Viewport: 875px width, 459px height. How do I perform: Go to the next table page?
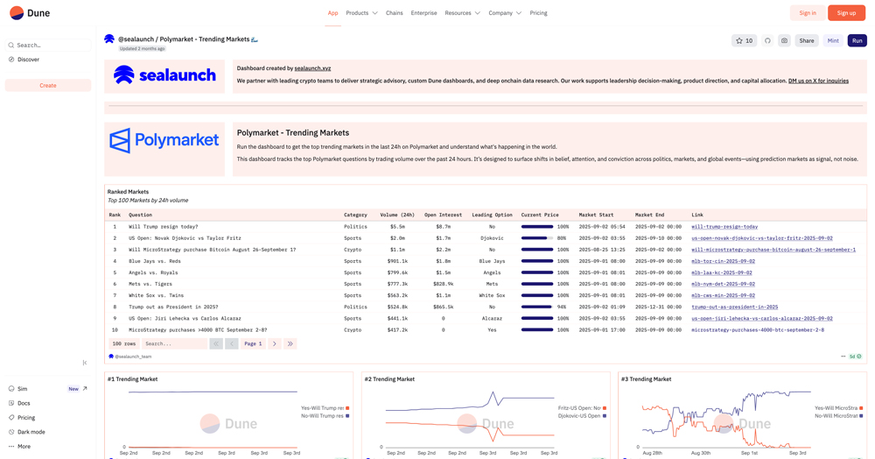274,343
